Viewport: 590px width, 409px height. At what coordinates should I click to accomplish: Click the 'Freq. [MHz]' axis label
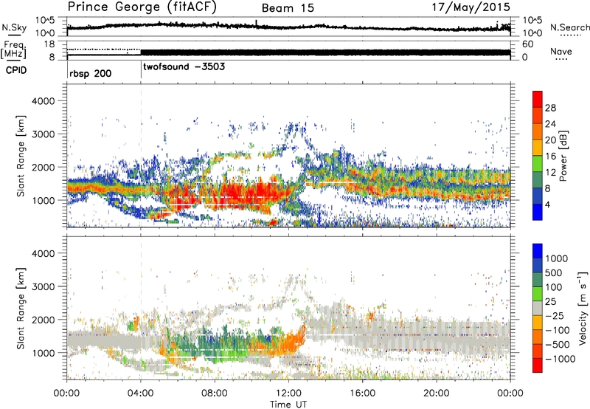click(13, 49)
